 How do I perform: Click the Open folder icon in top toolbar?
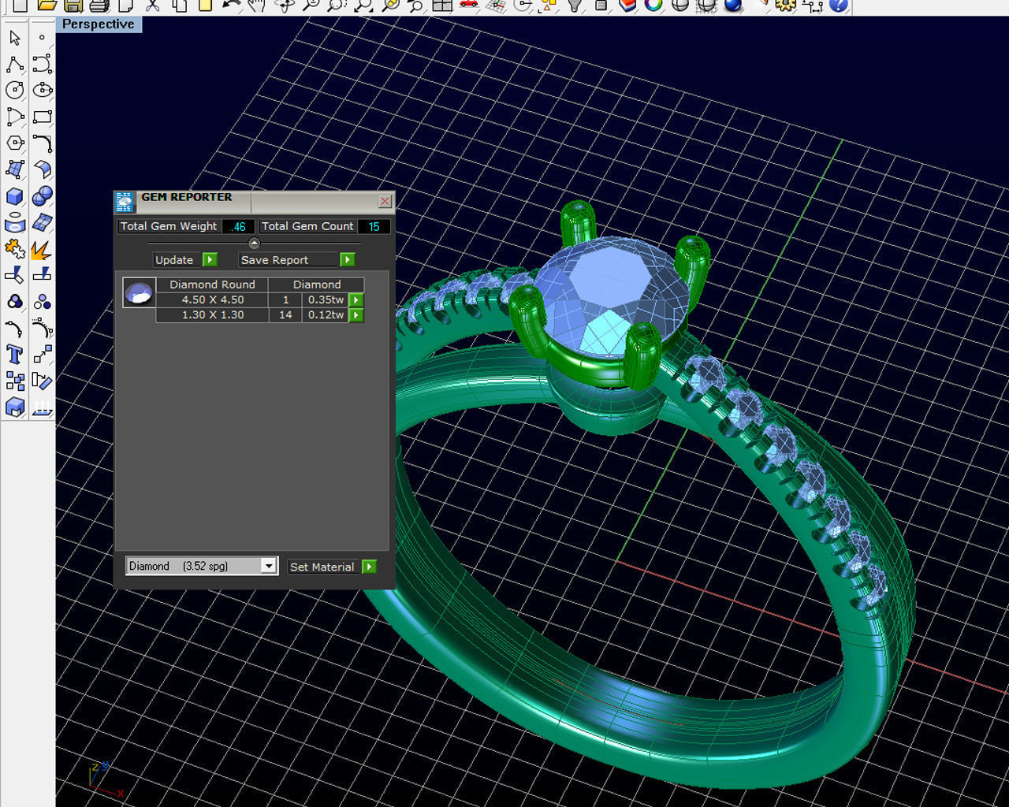47,5
